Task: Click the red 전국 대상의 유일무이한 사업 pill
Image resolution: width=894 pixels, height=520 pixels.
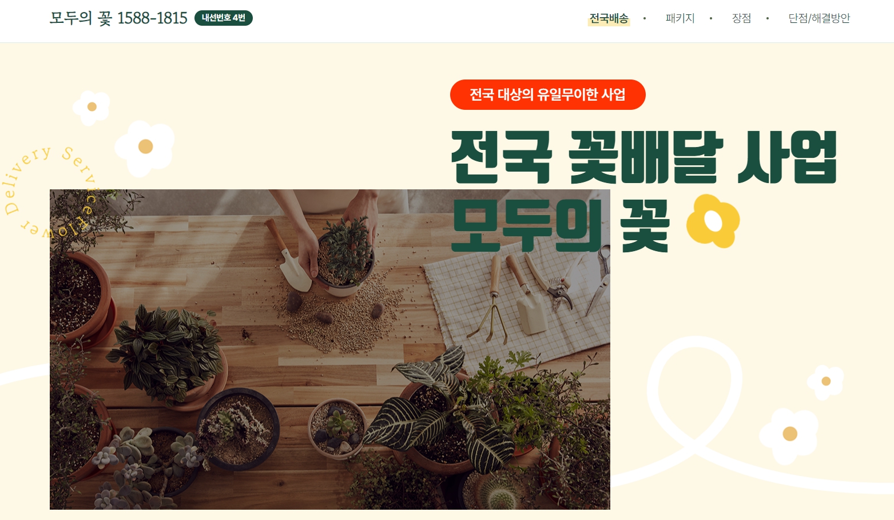Action: [x=548, y=94]
